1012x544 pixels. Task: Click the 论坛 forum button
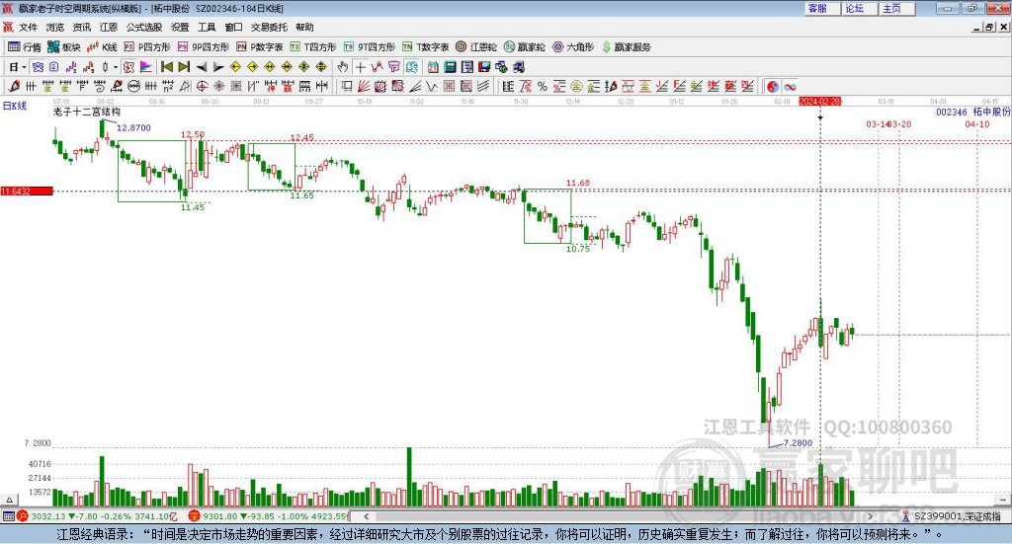860,8
